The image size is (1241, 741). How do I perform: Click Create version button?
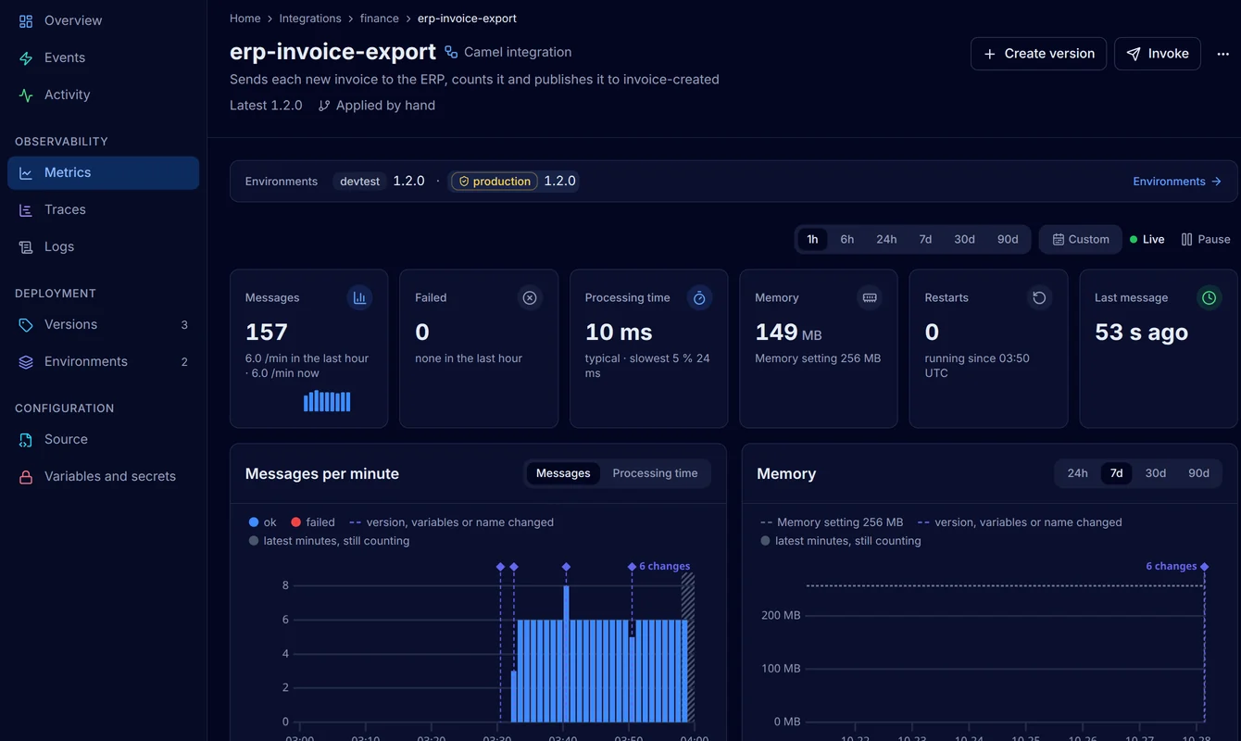[x=1038, y=54]
